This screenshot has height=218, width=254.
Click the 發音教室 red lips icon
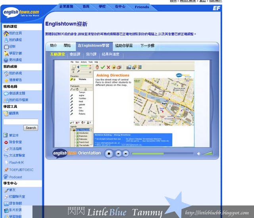6,142
